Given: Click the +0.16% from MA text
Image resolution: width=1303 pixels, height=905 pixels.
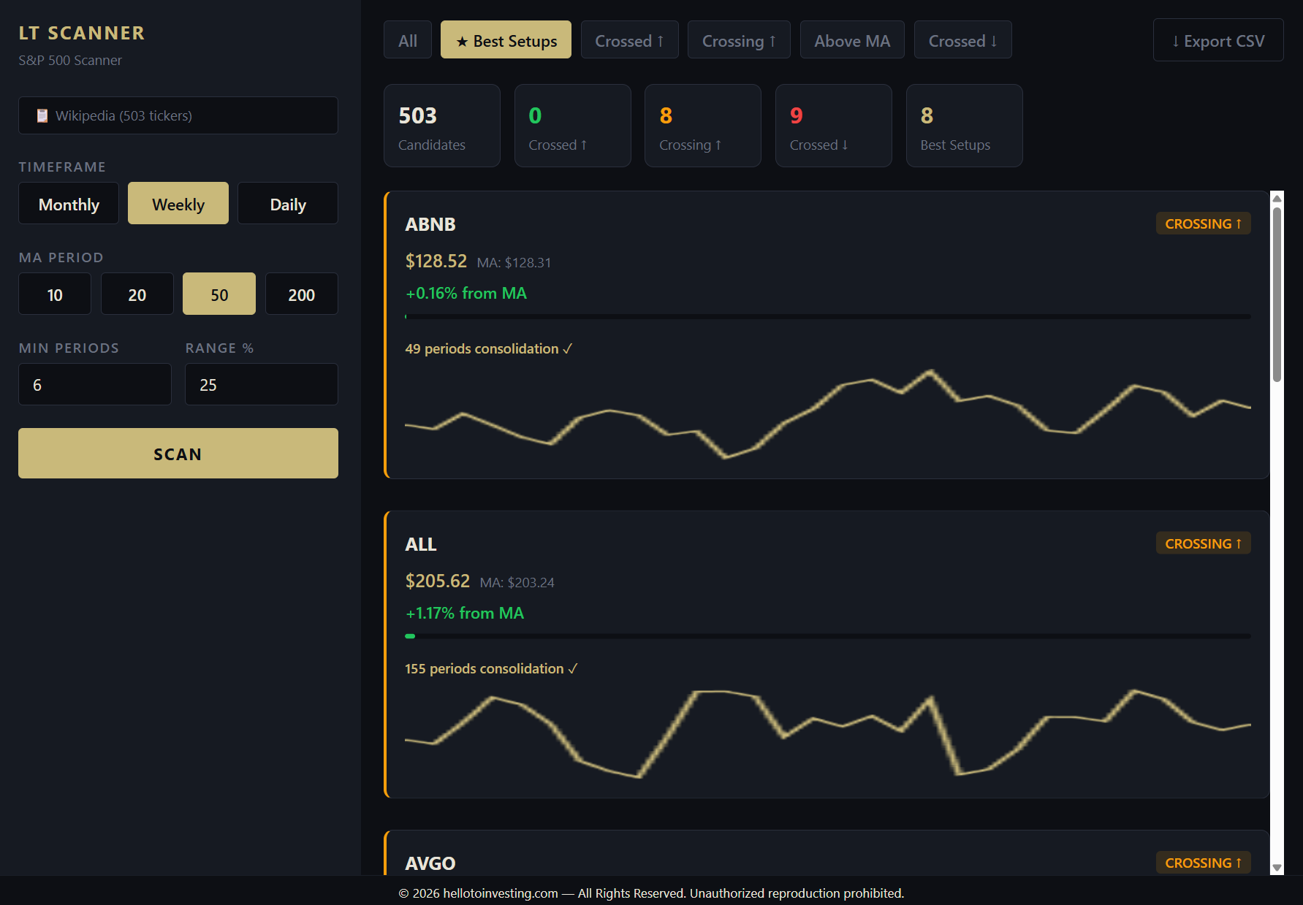Looking at the screenshot, I should (466, 293).
